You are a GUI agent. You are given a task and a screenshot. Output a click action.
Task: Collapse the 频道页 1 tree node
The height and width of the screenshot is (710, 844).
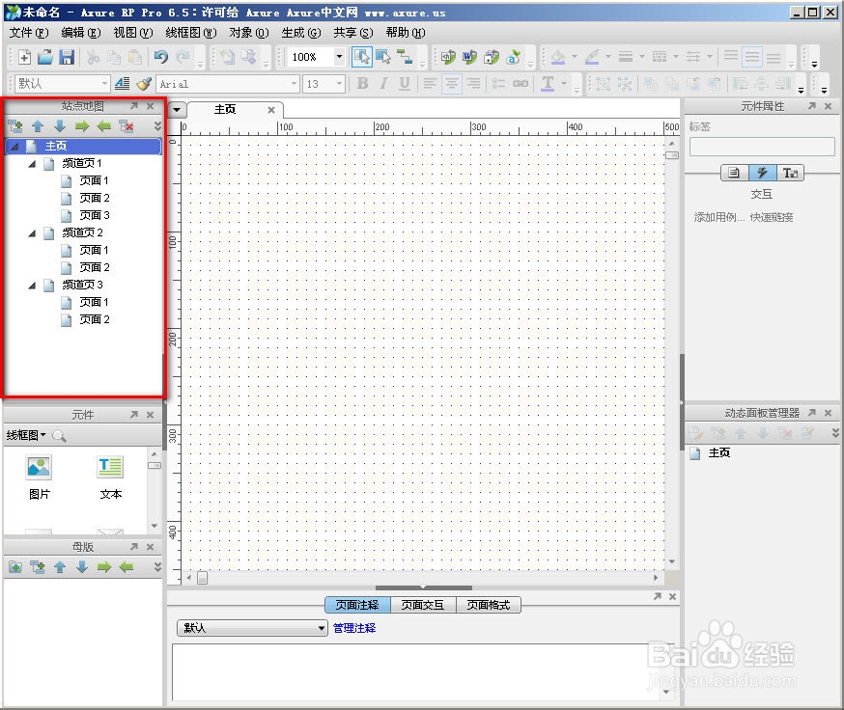32,164
